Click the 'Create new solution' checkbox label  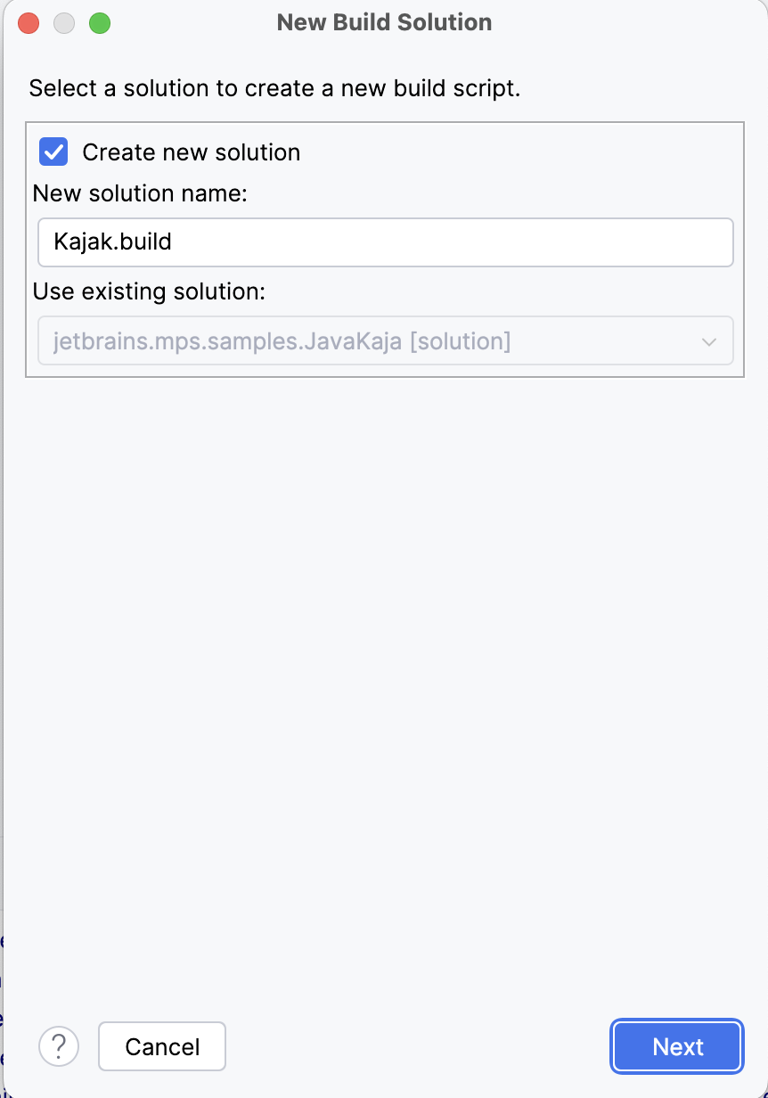[191, 152]
